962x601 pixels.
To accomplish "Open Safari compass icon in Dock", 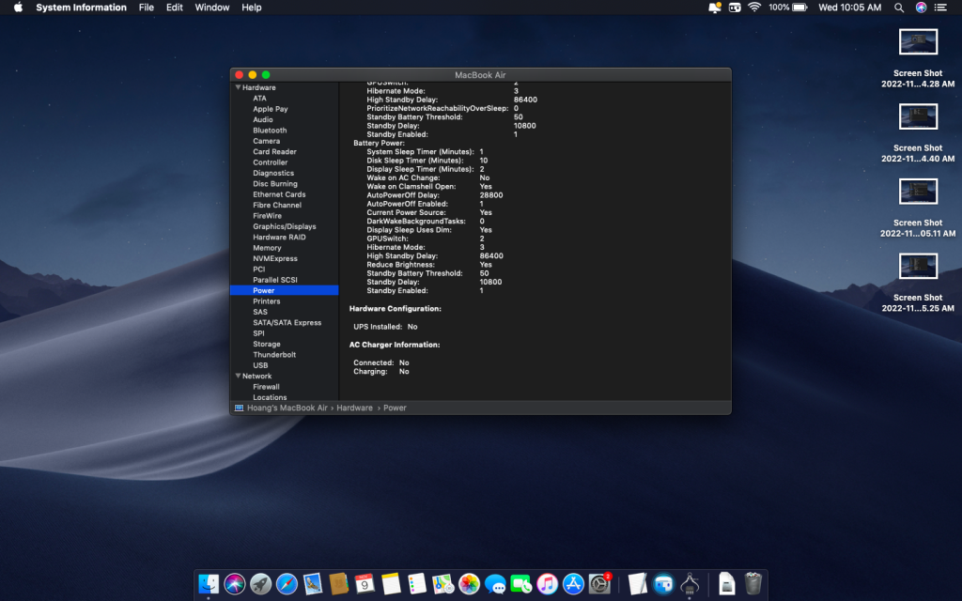I will pos(287,583).
